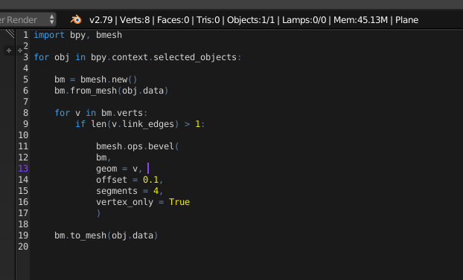Image resolution: width=463 pixels, height=280 pixels.
Task: Click the Blender logo icon
Action: tap(76, 20)
